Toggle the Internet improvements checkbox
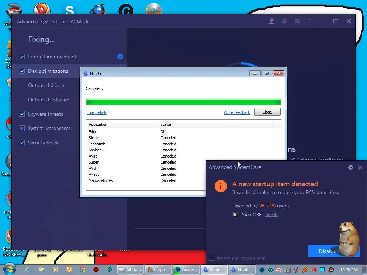 pyautogui.click(x=22, y=57)
